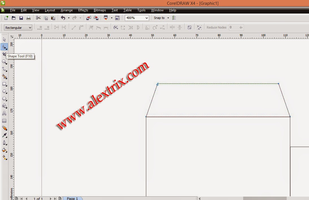
Task: Open the 400% zoom level dropdown
Action: point(147,18)
